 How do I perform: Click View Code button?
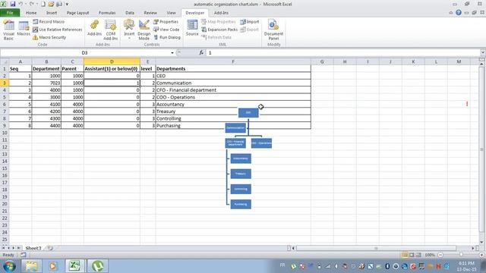coord(166,30)
